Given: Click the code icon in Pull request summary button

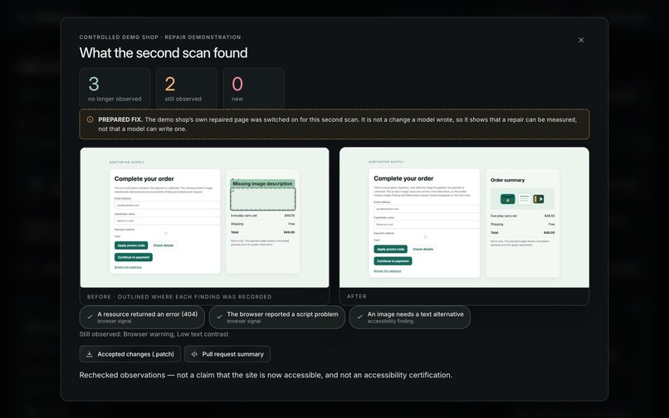Looking at the screenshot, I should click(194, 354).
